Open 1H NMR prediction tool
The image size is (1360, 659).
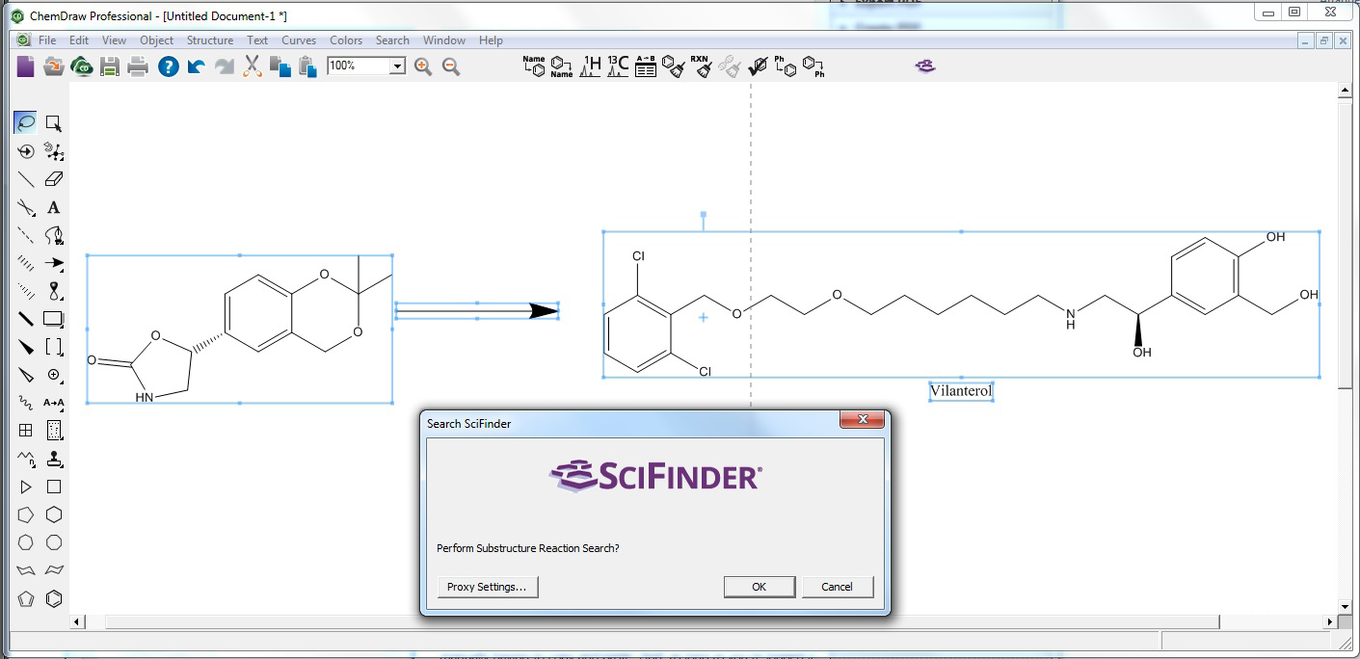(590, 66)
